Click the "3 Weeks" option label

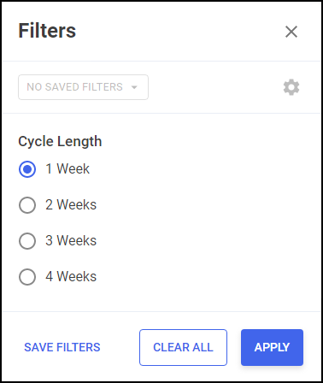71,240
